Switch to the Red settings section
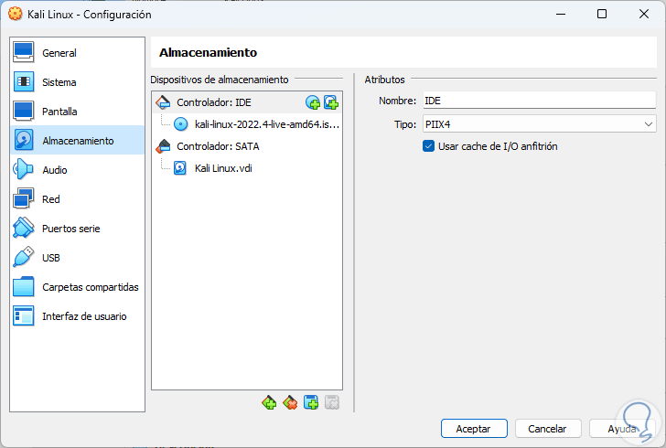 pos(51,199)
